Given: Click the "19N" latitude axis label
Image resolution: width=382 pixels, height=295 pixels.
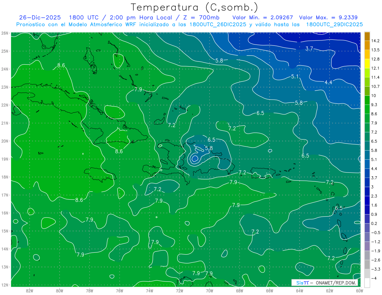Looking at the screenshot, I should click(x=4, y=159).
